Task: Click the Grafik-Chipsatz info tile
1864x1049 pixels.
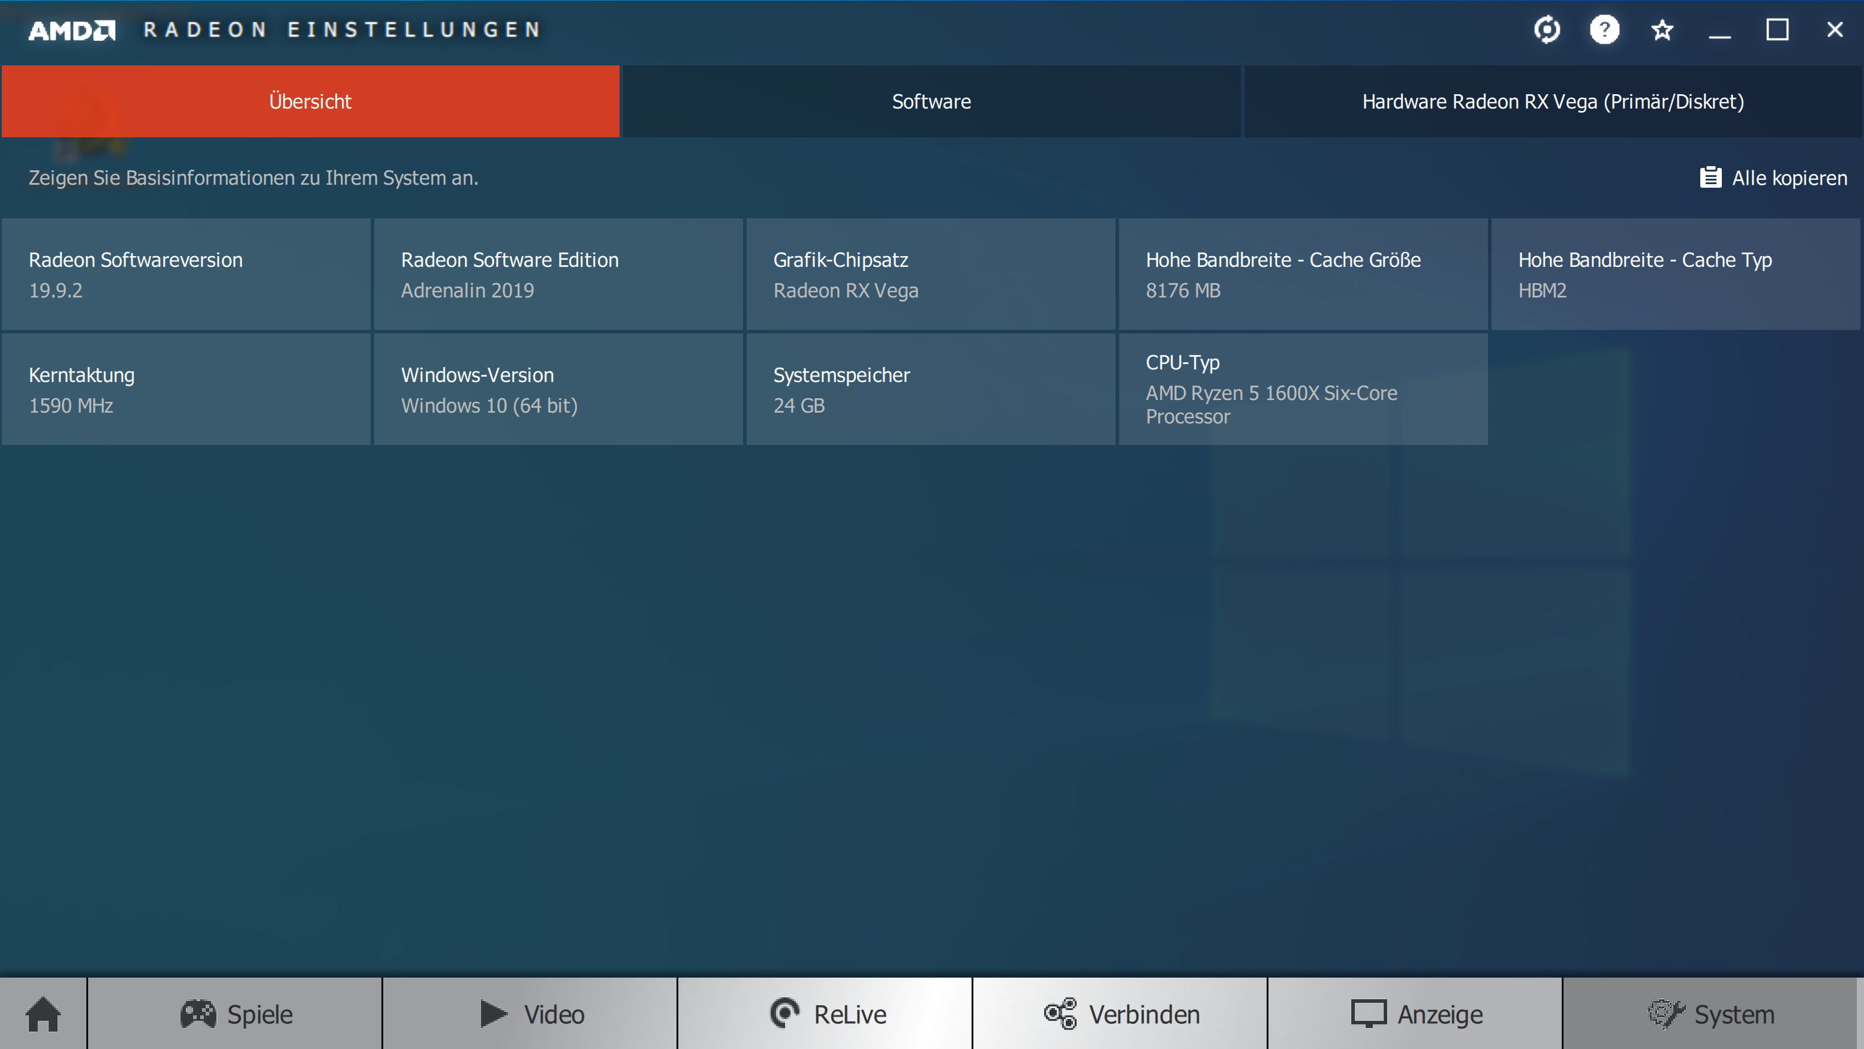Action: coord(931,274)
